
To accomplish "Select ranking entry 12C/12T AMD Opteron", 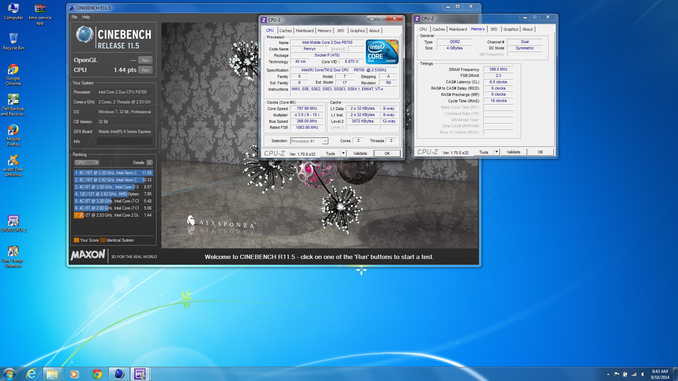I will click(x=113, y=194).
